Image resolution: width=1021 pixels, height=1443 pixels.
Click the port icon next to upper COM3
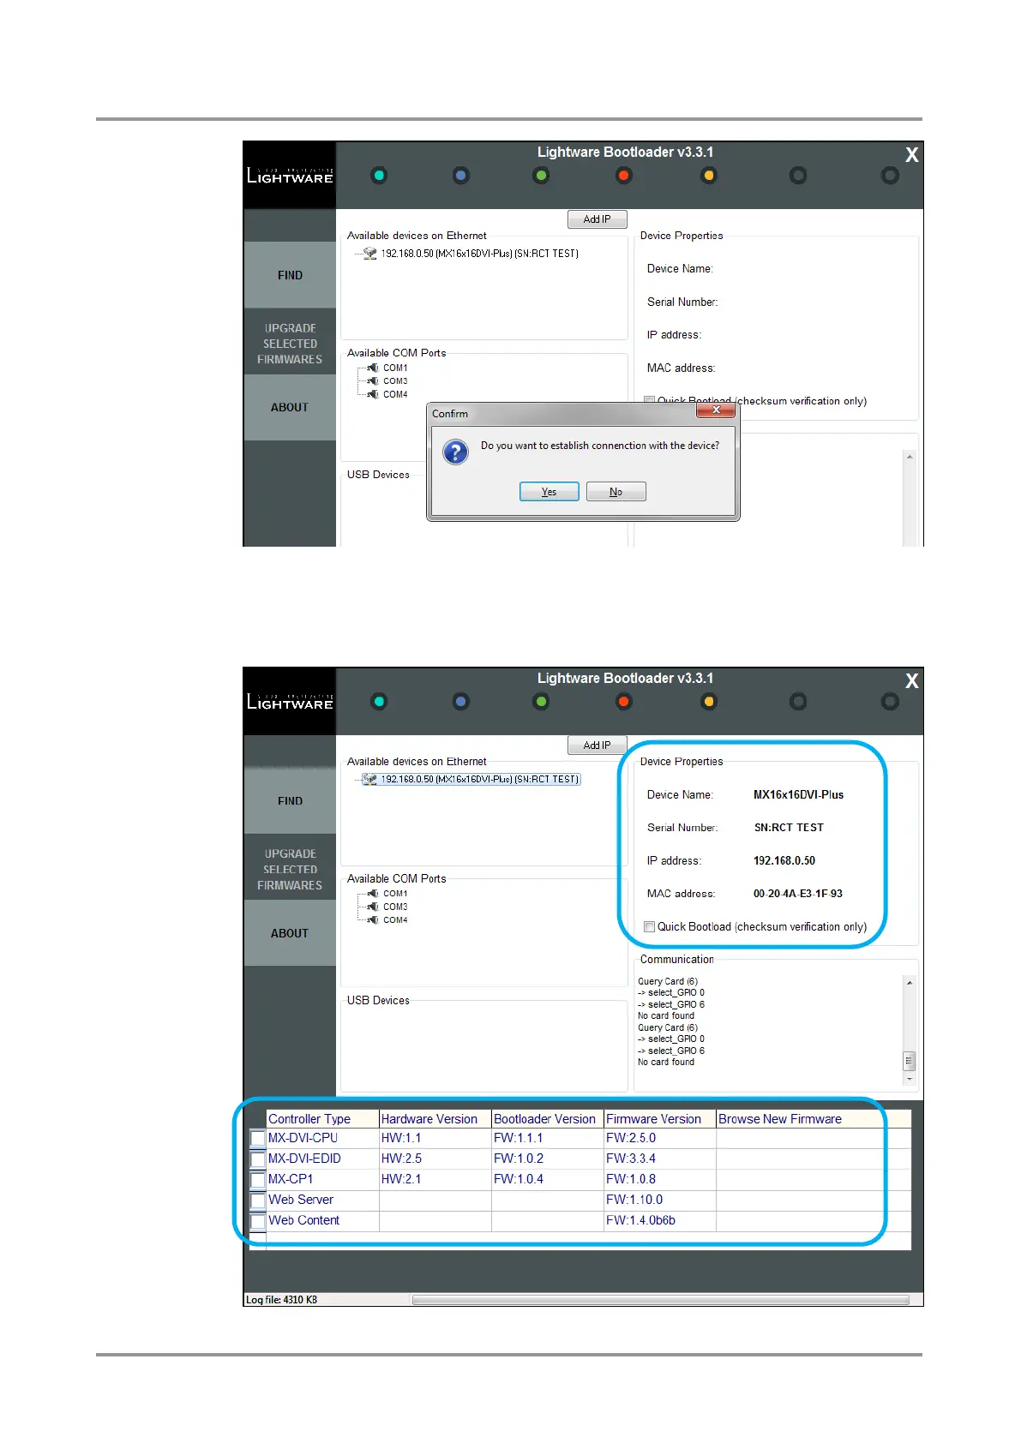373,381
